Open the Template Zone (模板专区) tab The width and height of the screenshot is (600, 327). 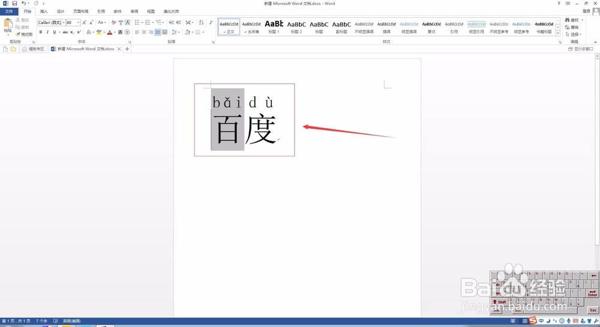coord(33,49)
